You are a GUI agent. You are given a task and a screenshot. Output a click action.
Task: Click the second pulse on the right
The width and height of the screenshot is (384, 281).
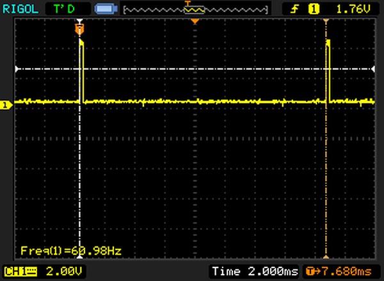pyautogui.click(x=328, y=70)
